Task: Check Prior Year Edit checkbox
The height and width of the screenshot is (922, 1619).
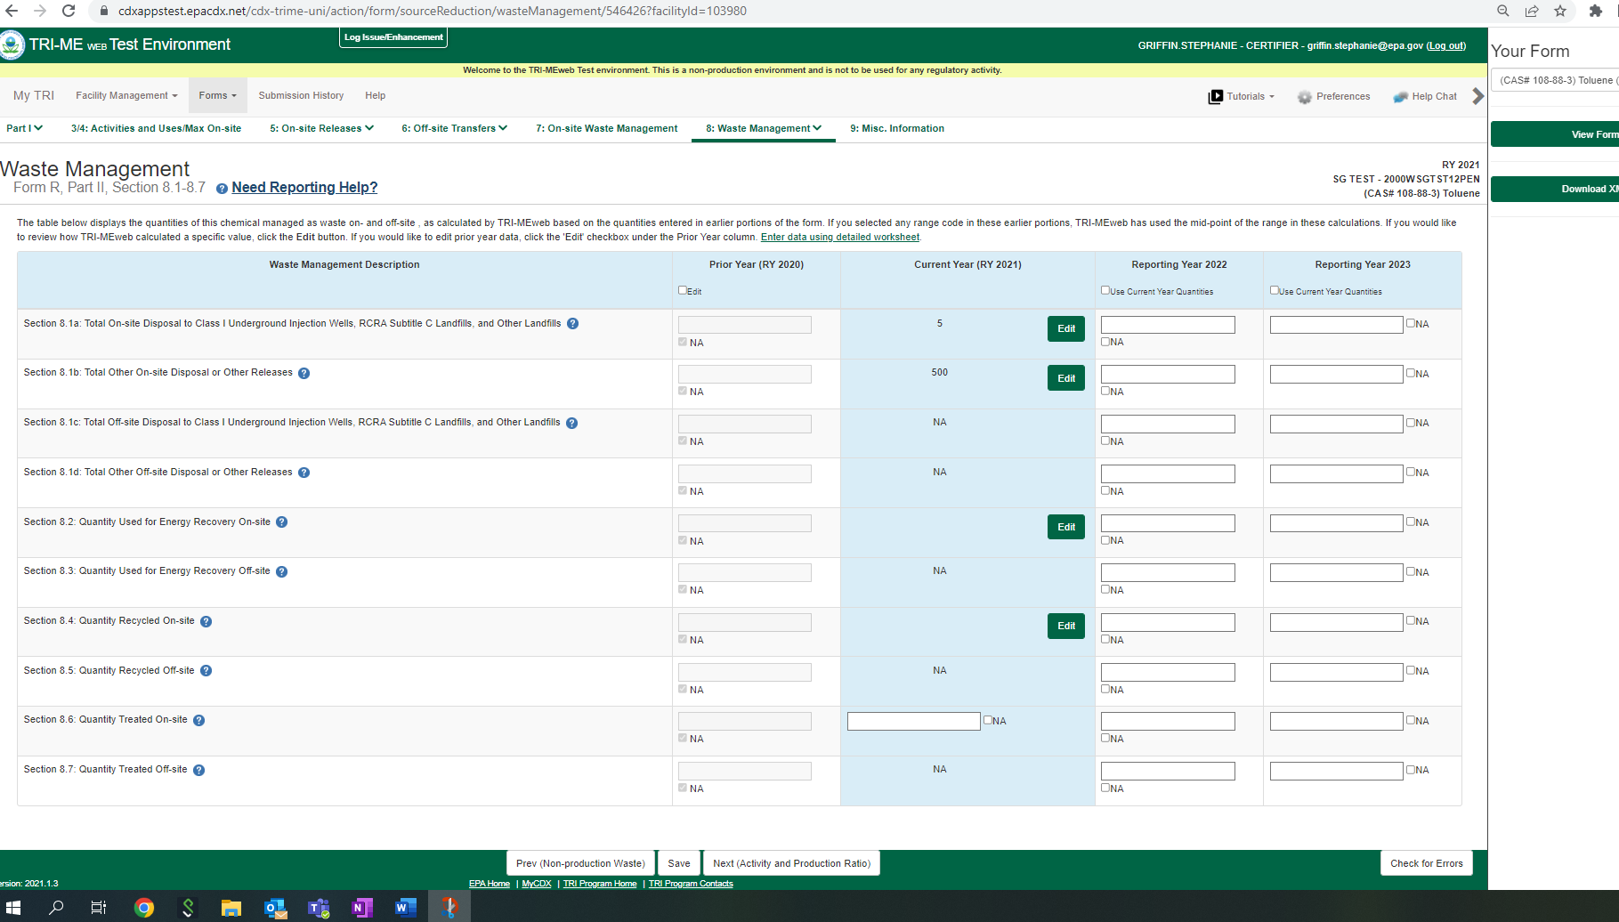Action: coord(683,290)
